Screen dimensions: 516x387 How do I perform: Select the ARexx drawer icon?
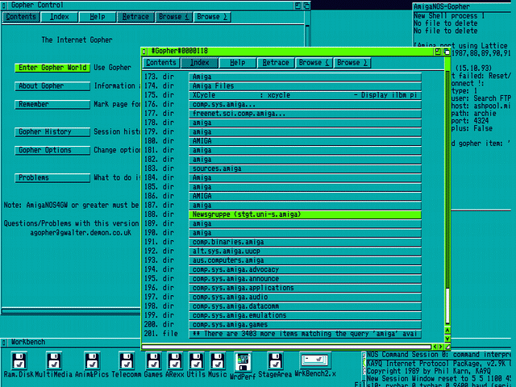(176, 360)
